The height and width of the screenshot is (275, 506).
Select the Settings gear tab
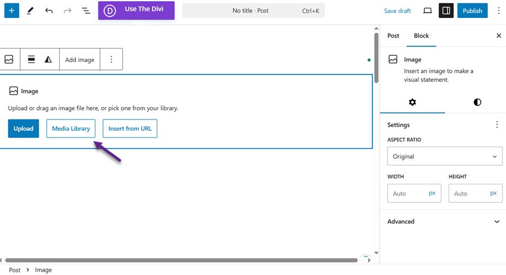coord(412,102)
